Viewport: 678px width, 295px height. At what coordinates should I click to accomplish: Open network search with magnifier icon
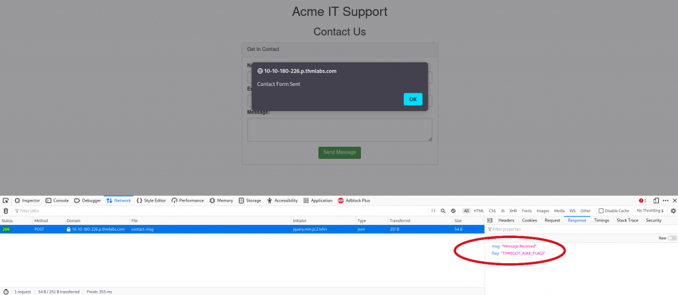pyautogui.click(x=443, y=210)
